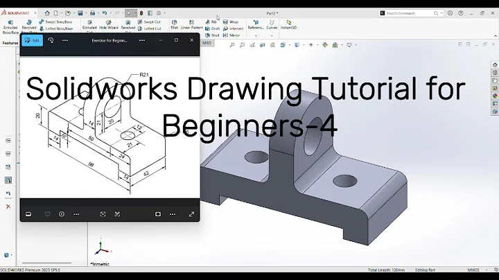
Task: Click the Swept Cut tool
Action: [x=149, y=22]
